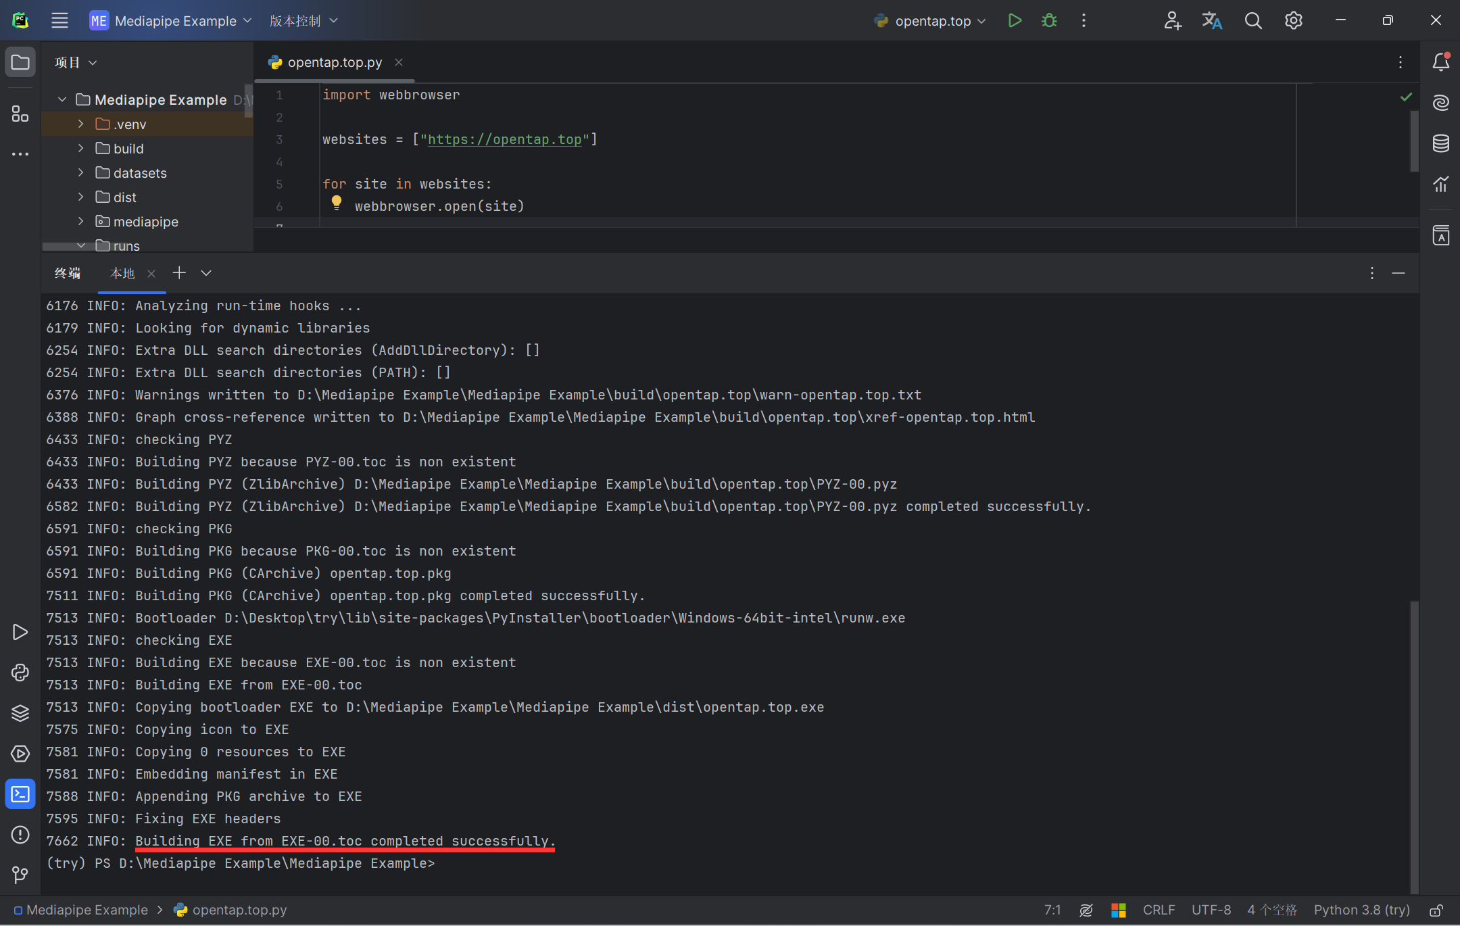1460x926 pixels.
Task: Change CRLF line separator
Action: (1159, 910)
